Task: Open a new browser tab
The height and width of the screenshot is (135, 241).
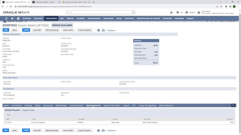Action: point(94,2)
